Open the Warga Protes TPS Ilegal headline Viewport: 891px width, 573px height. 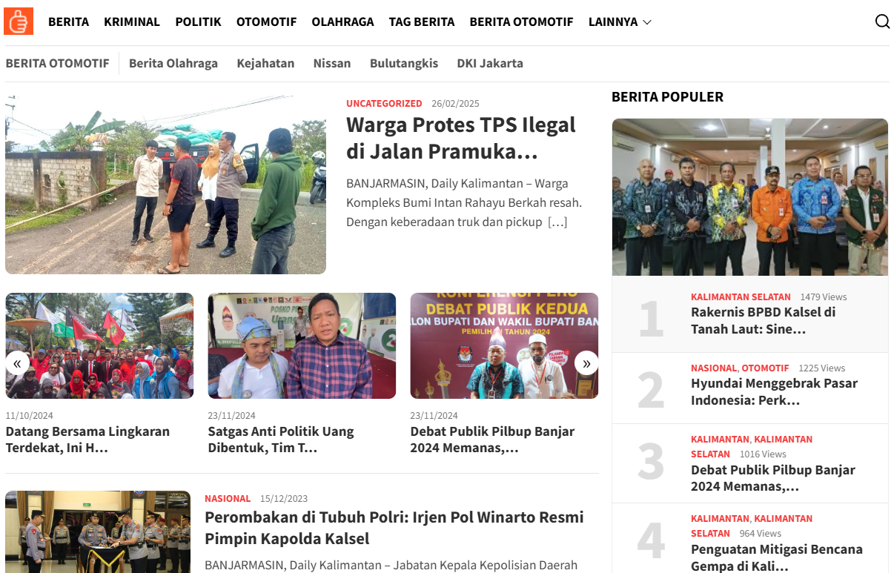tap(461, 138)
